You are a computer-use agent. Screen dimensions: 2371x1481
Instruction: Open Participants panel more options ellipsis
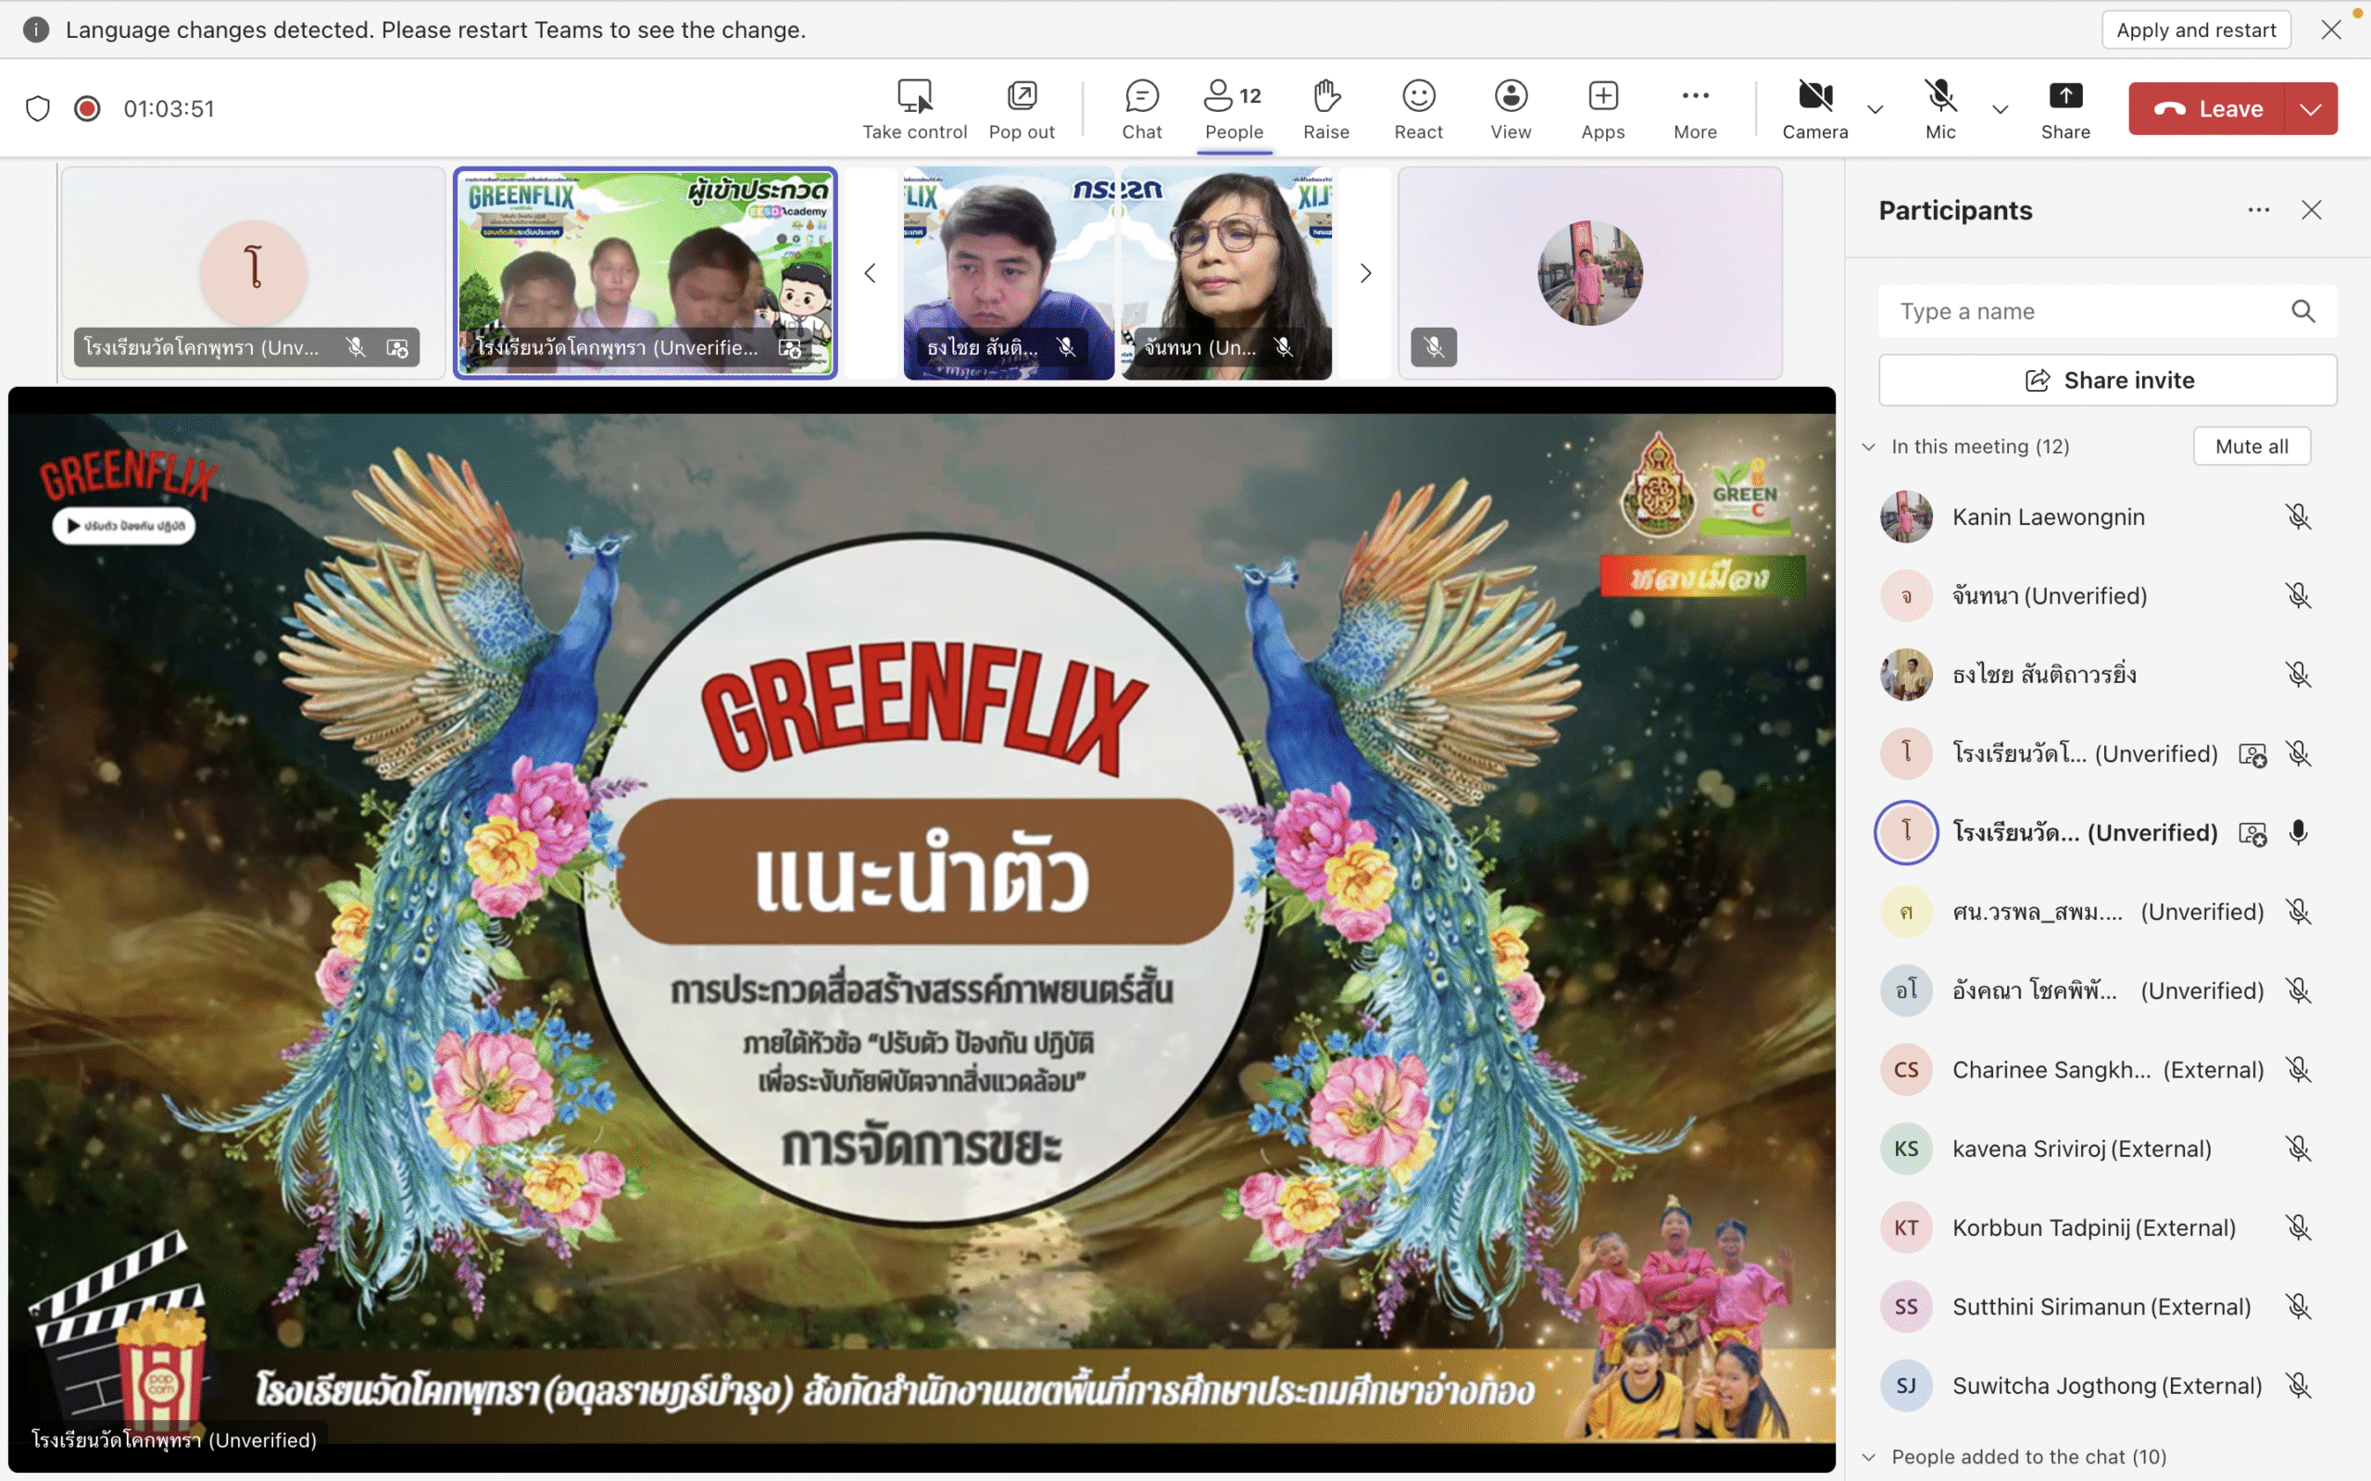click(2258, 209)
